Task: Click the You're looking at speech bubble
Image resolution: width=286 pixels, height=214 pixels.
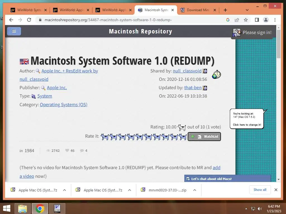Action: (247, 119)
